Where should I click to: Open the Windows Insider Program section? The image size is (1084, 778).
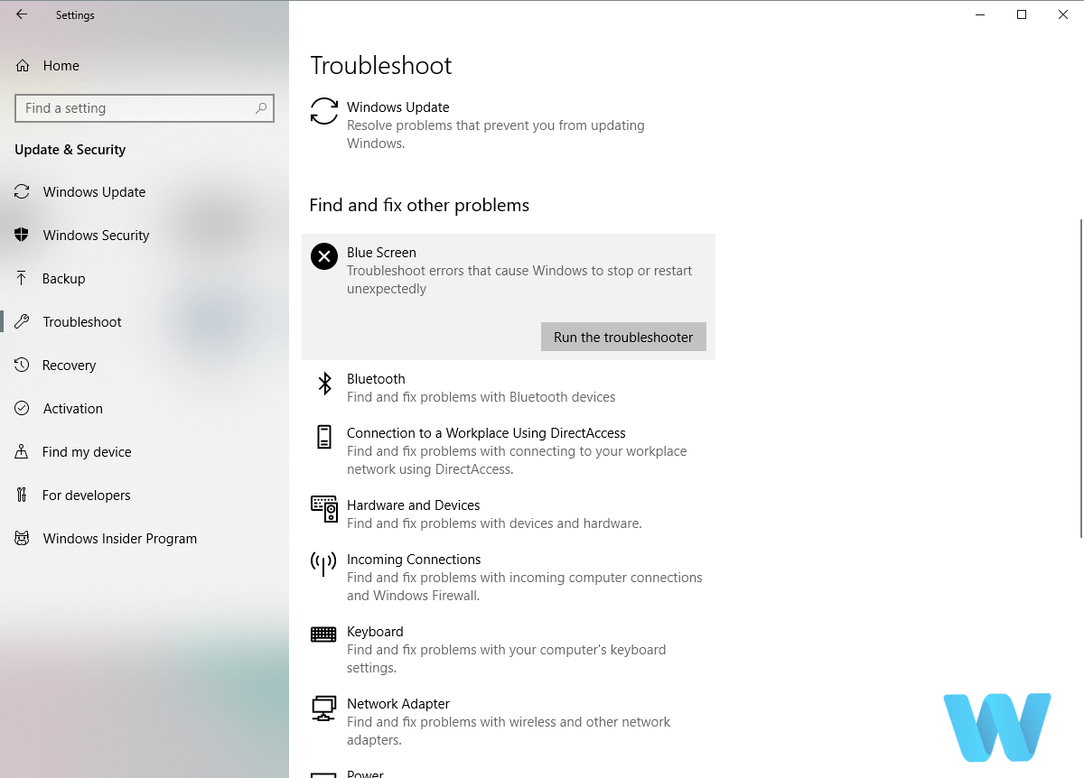tap(119, 538)
